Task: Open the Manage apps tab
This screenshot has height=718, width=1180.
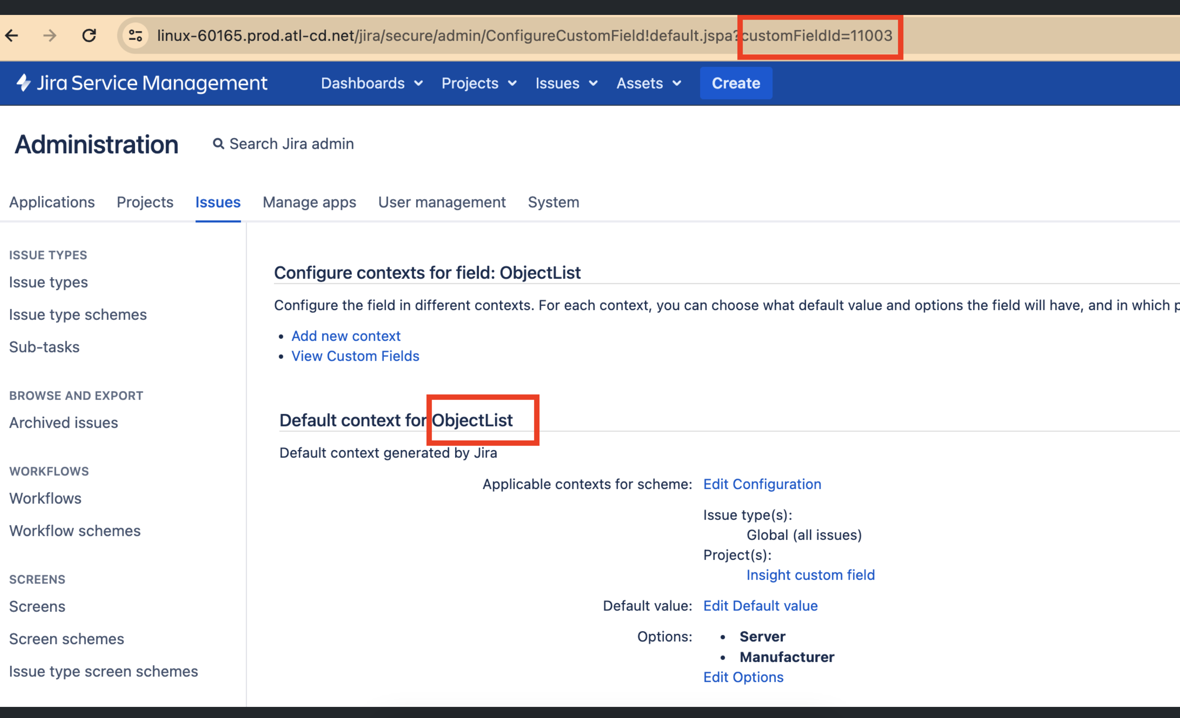Action: point(309,202)
